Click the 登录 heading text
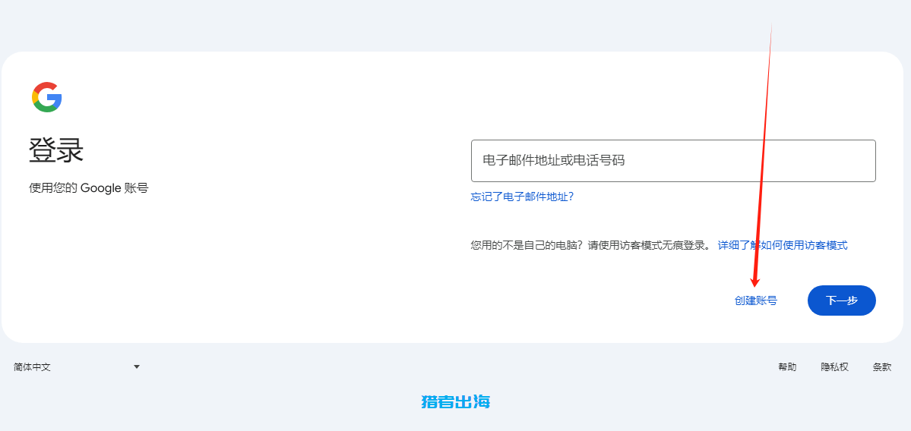Image resolution: width=911 pixels, height=431 pixels. click(x=56, y=151)
